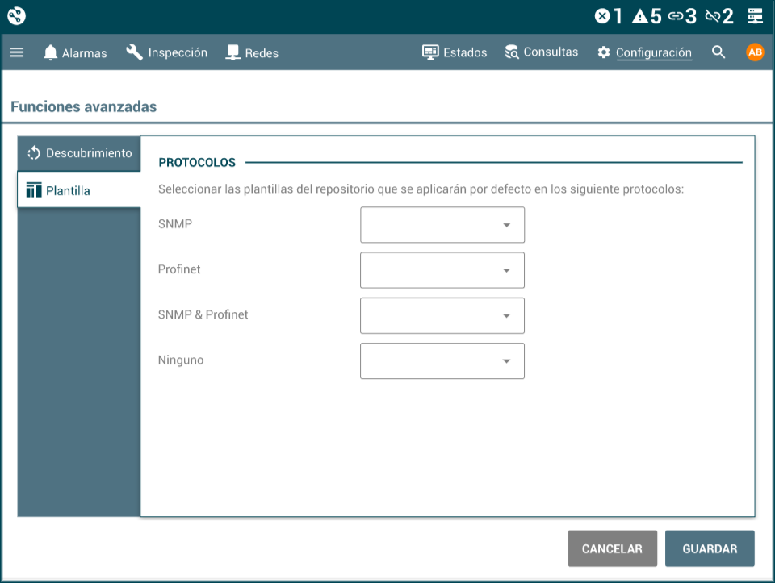Click the PROTOCOLOS section heading

click(197, 162)
